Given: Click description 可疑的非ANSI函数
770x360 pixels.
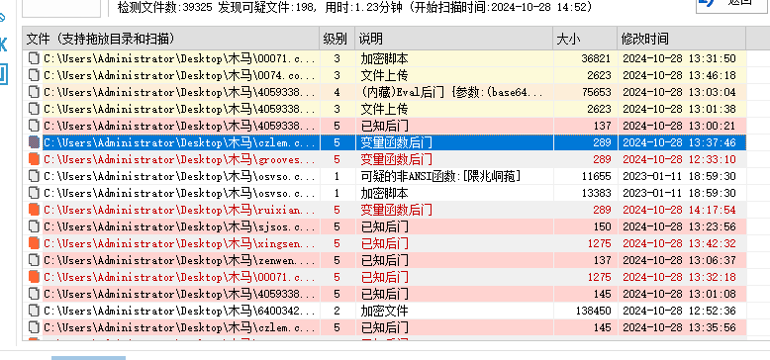Looking at the screenshot, I should [x=440, y=176].
